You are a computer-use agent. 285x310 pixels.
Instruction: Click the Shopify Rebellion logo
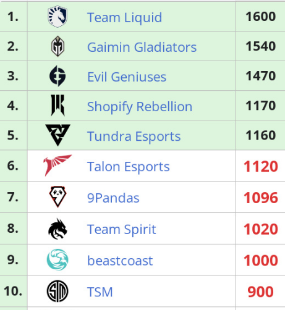pyautogui.click(x=57, y=106)
